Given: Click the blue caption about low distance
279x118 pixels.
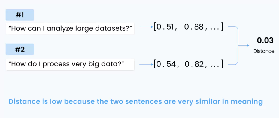Looking at the screenshot, I should [x=136, y=102].
